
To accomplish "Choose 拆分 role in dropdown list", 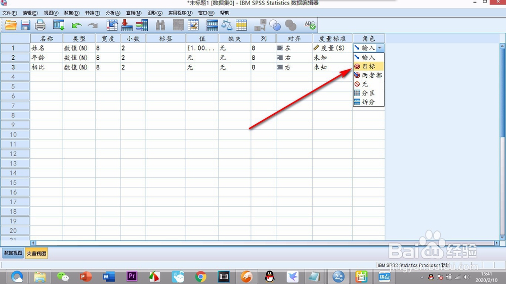I will click(368, 102).
